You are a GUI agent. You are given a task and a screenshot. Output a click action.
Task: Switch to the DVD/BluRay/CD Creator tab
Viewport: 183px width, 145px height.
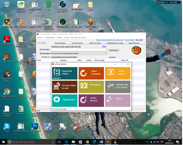point(117,43)
